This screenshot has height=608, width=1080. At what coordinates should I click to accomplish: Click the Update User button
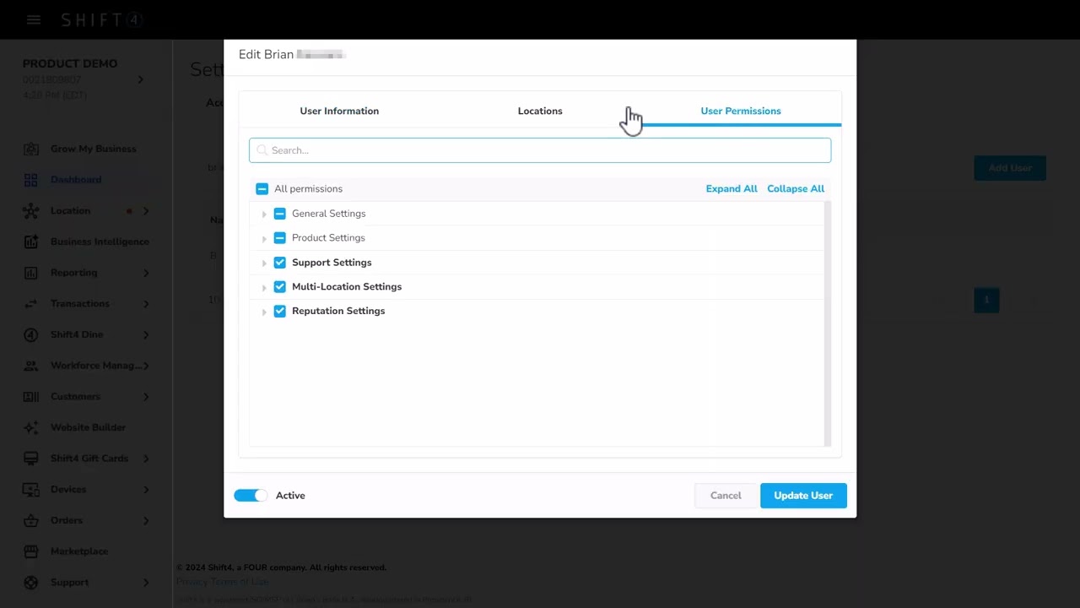tap(803, 496)
